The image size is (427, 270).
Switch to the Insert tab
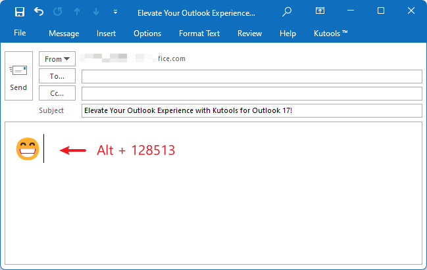(106, 34)
